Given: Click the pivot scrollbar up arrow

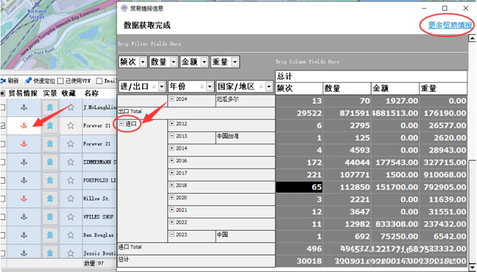Looking at the screenshot, I should click(x=472, y=38).
